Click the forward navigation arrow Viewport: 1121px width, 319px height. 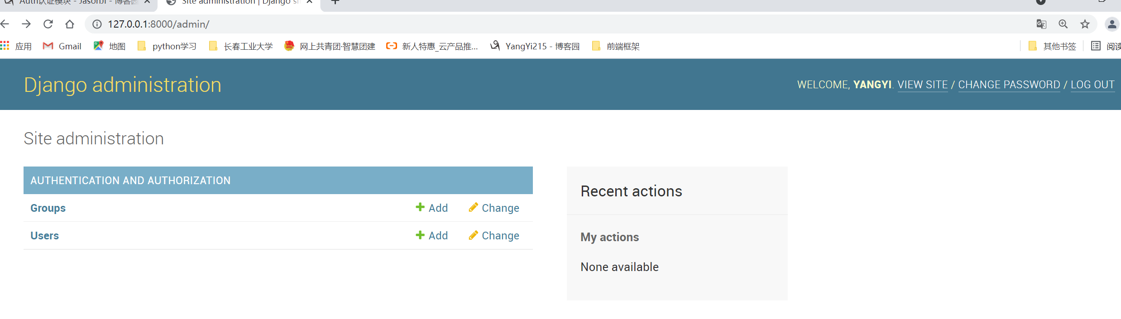[26, 24]
